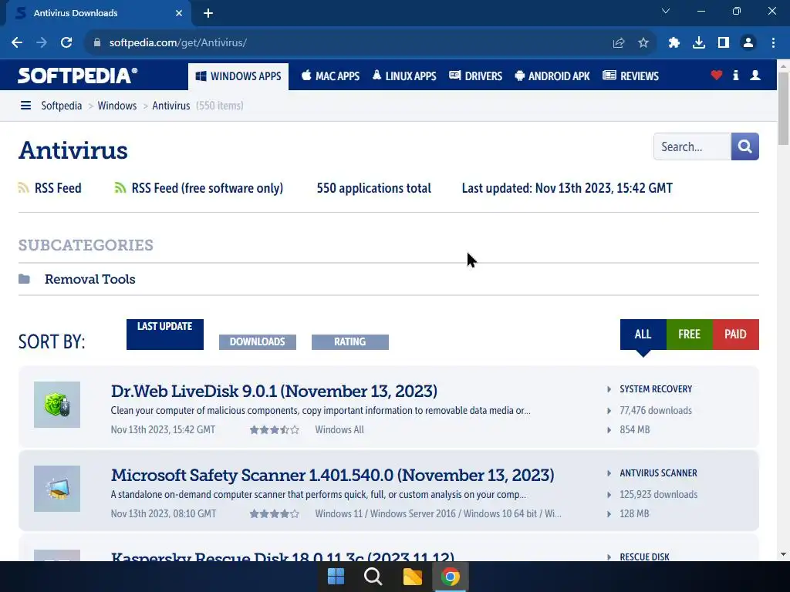Open the Linux Apps section

[404, 76]
